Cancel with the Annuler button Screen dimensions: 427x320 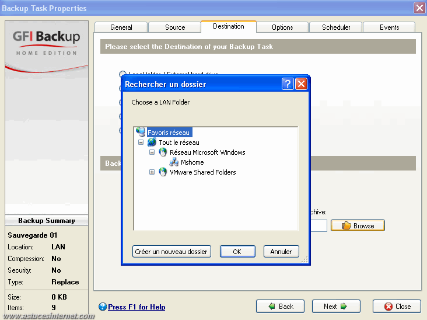pos(281,251)
